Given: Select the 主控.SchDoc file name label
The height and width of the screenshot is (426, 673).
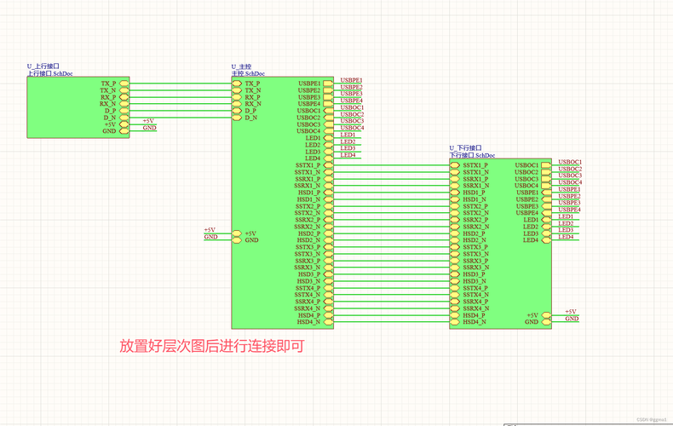Looking at the screenshot, I should click(248, 73).
